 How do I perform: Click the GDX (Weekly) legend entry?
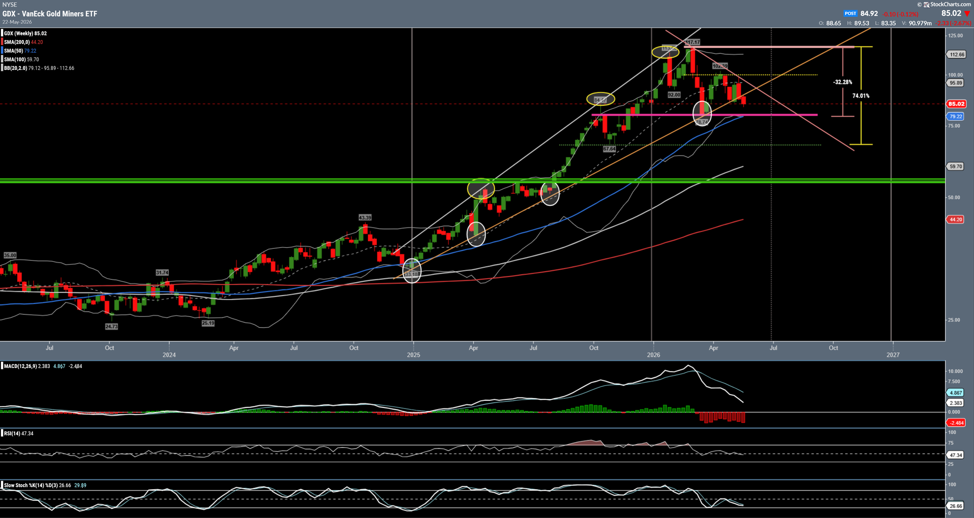point(25,33)
